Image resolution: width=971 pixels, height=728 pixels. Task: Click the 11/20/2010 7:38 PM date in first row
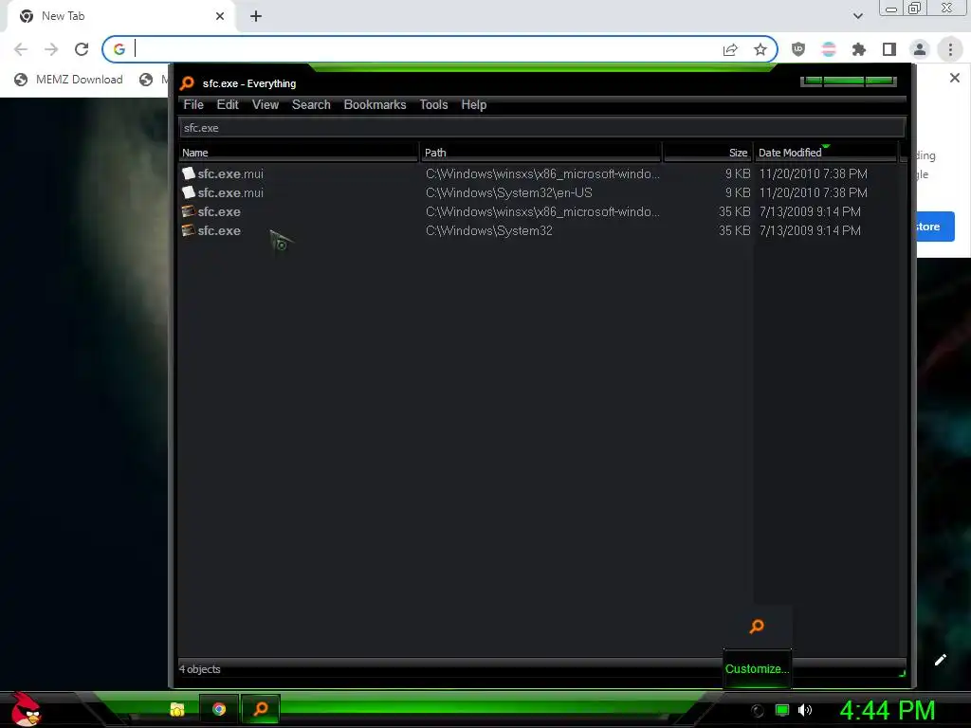point(813,174)
